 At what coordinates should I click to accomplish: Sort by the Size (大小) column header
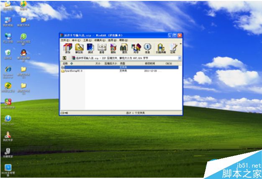coord(98,63)
